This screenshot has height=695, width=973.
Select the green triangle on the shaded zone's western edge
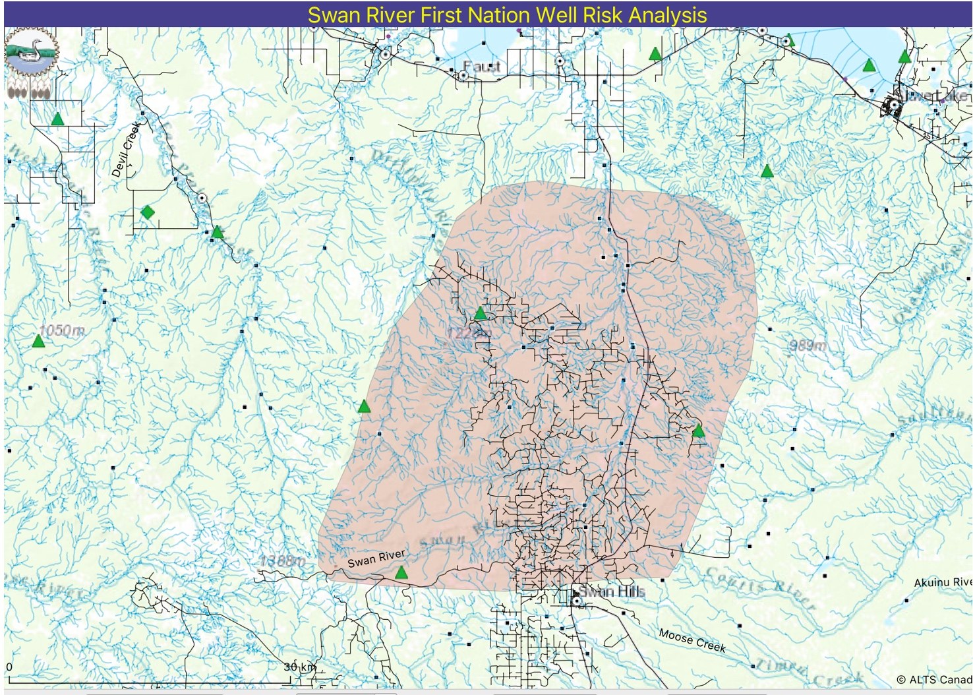pos(364,406)
